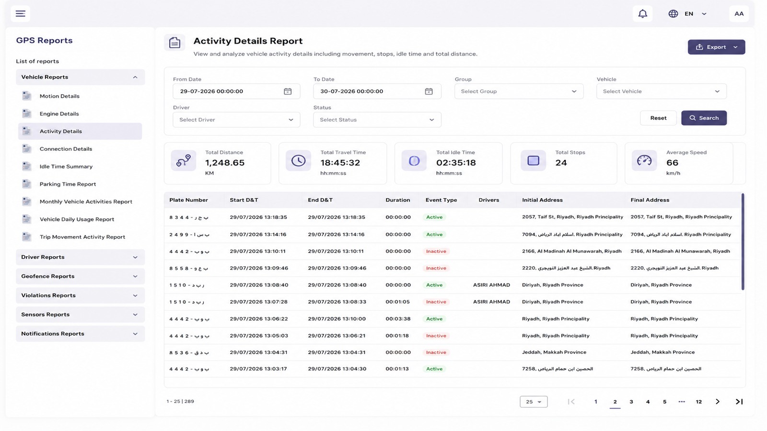The height and width of the screenshot is (431, 767).
Task: Open Motion Details report
Action: tap(59, 96)
